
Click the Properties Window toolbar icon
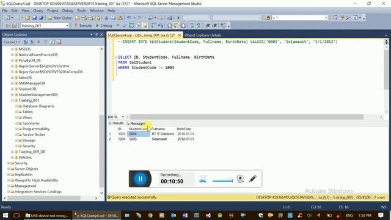click(x=342, y=18)
